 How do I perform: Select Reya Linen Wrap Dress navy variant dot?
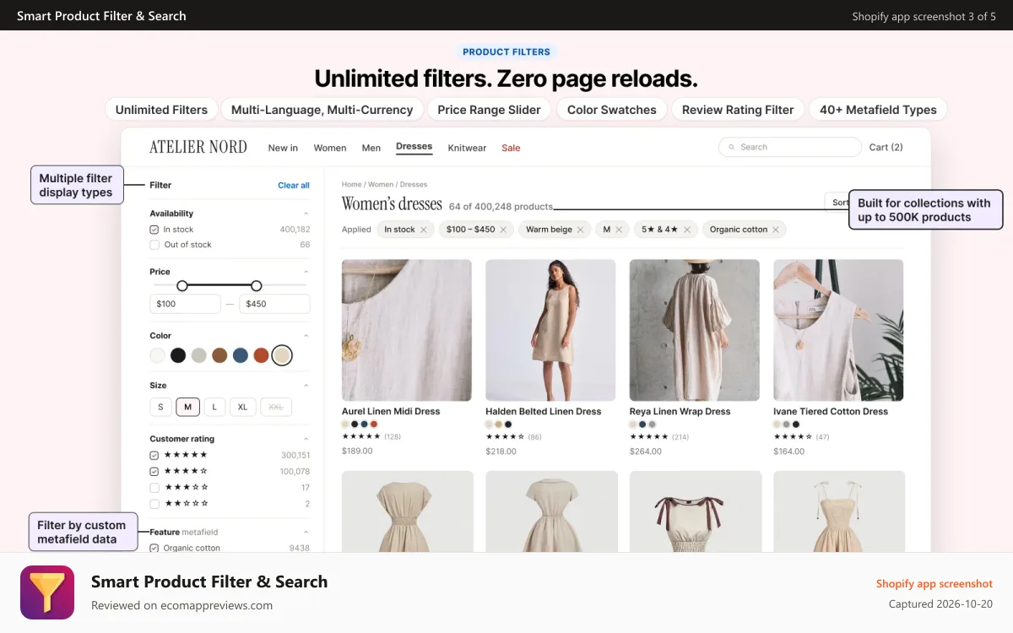642,425
